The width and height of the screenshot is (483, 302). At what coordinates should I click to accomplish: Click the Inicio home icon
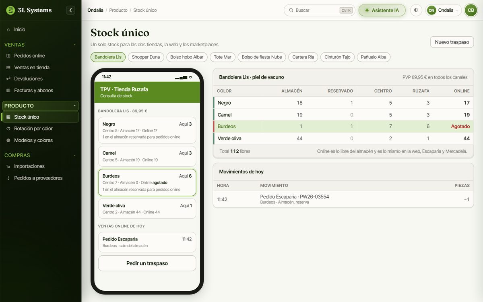tap(8, 29)
